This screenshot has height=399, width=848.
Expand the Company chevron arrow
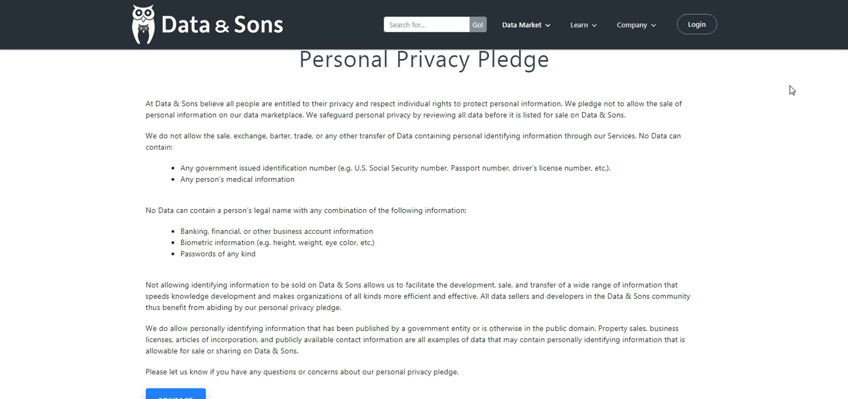pos(654,25)
